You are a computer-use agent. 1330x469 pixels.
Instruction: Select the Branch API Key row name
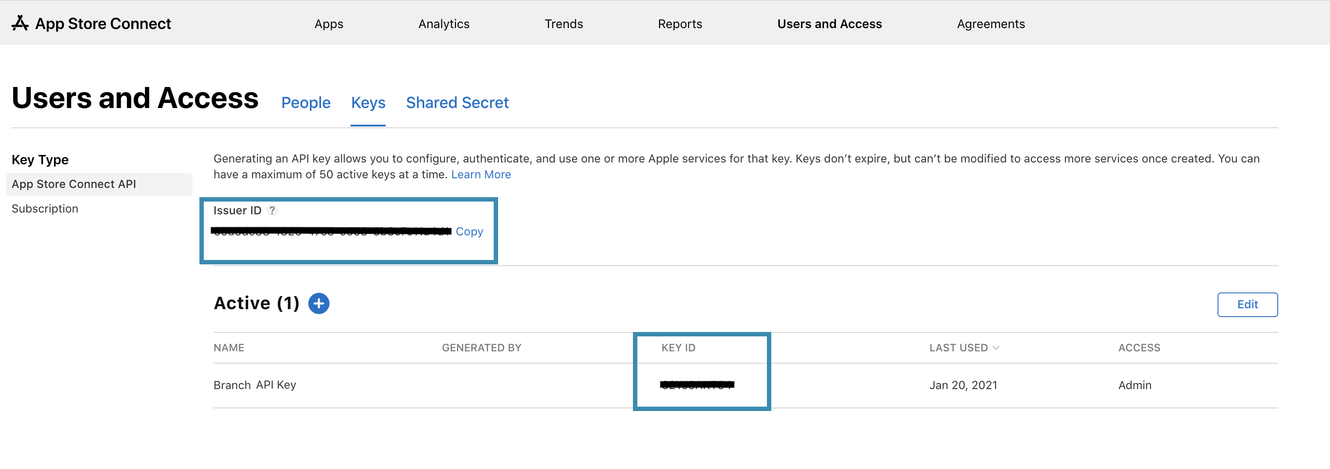pyautogui.click(x=255, y=385)
